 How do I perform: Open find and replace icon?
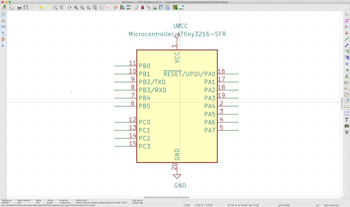(x=61, y=7)
